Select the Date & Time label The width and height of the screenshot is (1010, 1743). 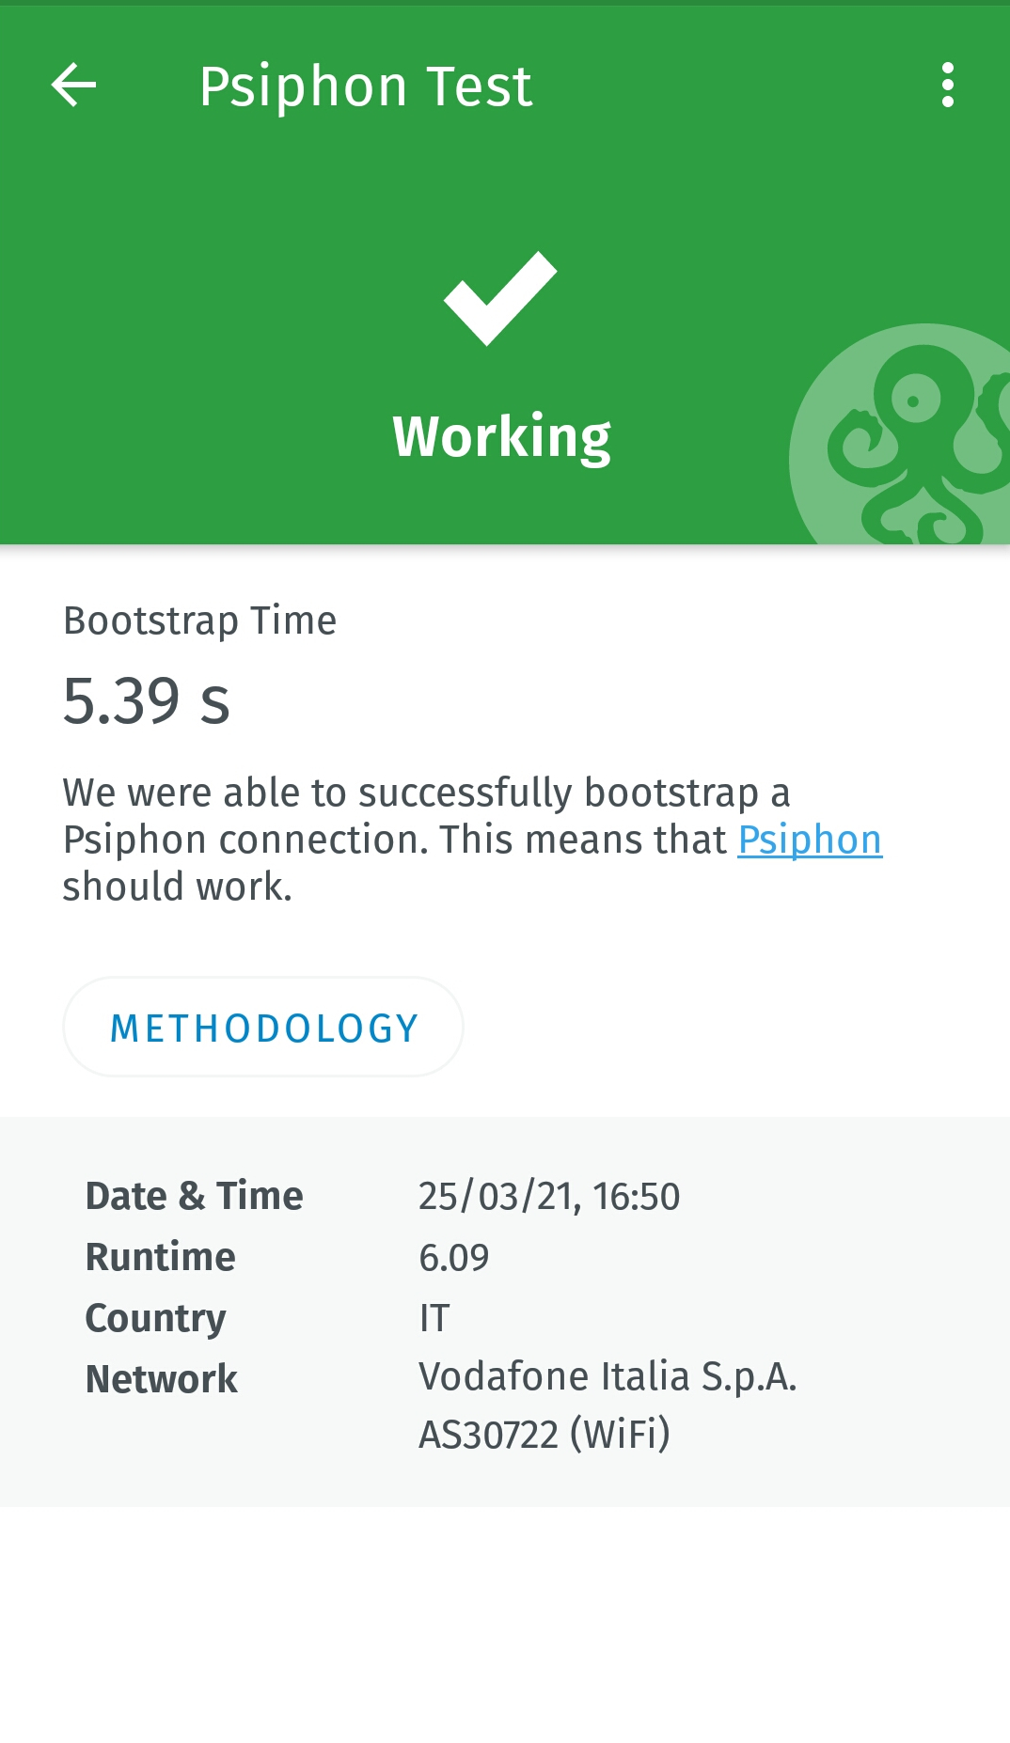click(194, 1196)
